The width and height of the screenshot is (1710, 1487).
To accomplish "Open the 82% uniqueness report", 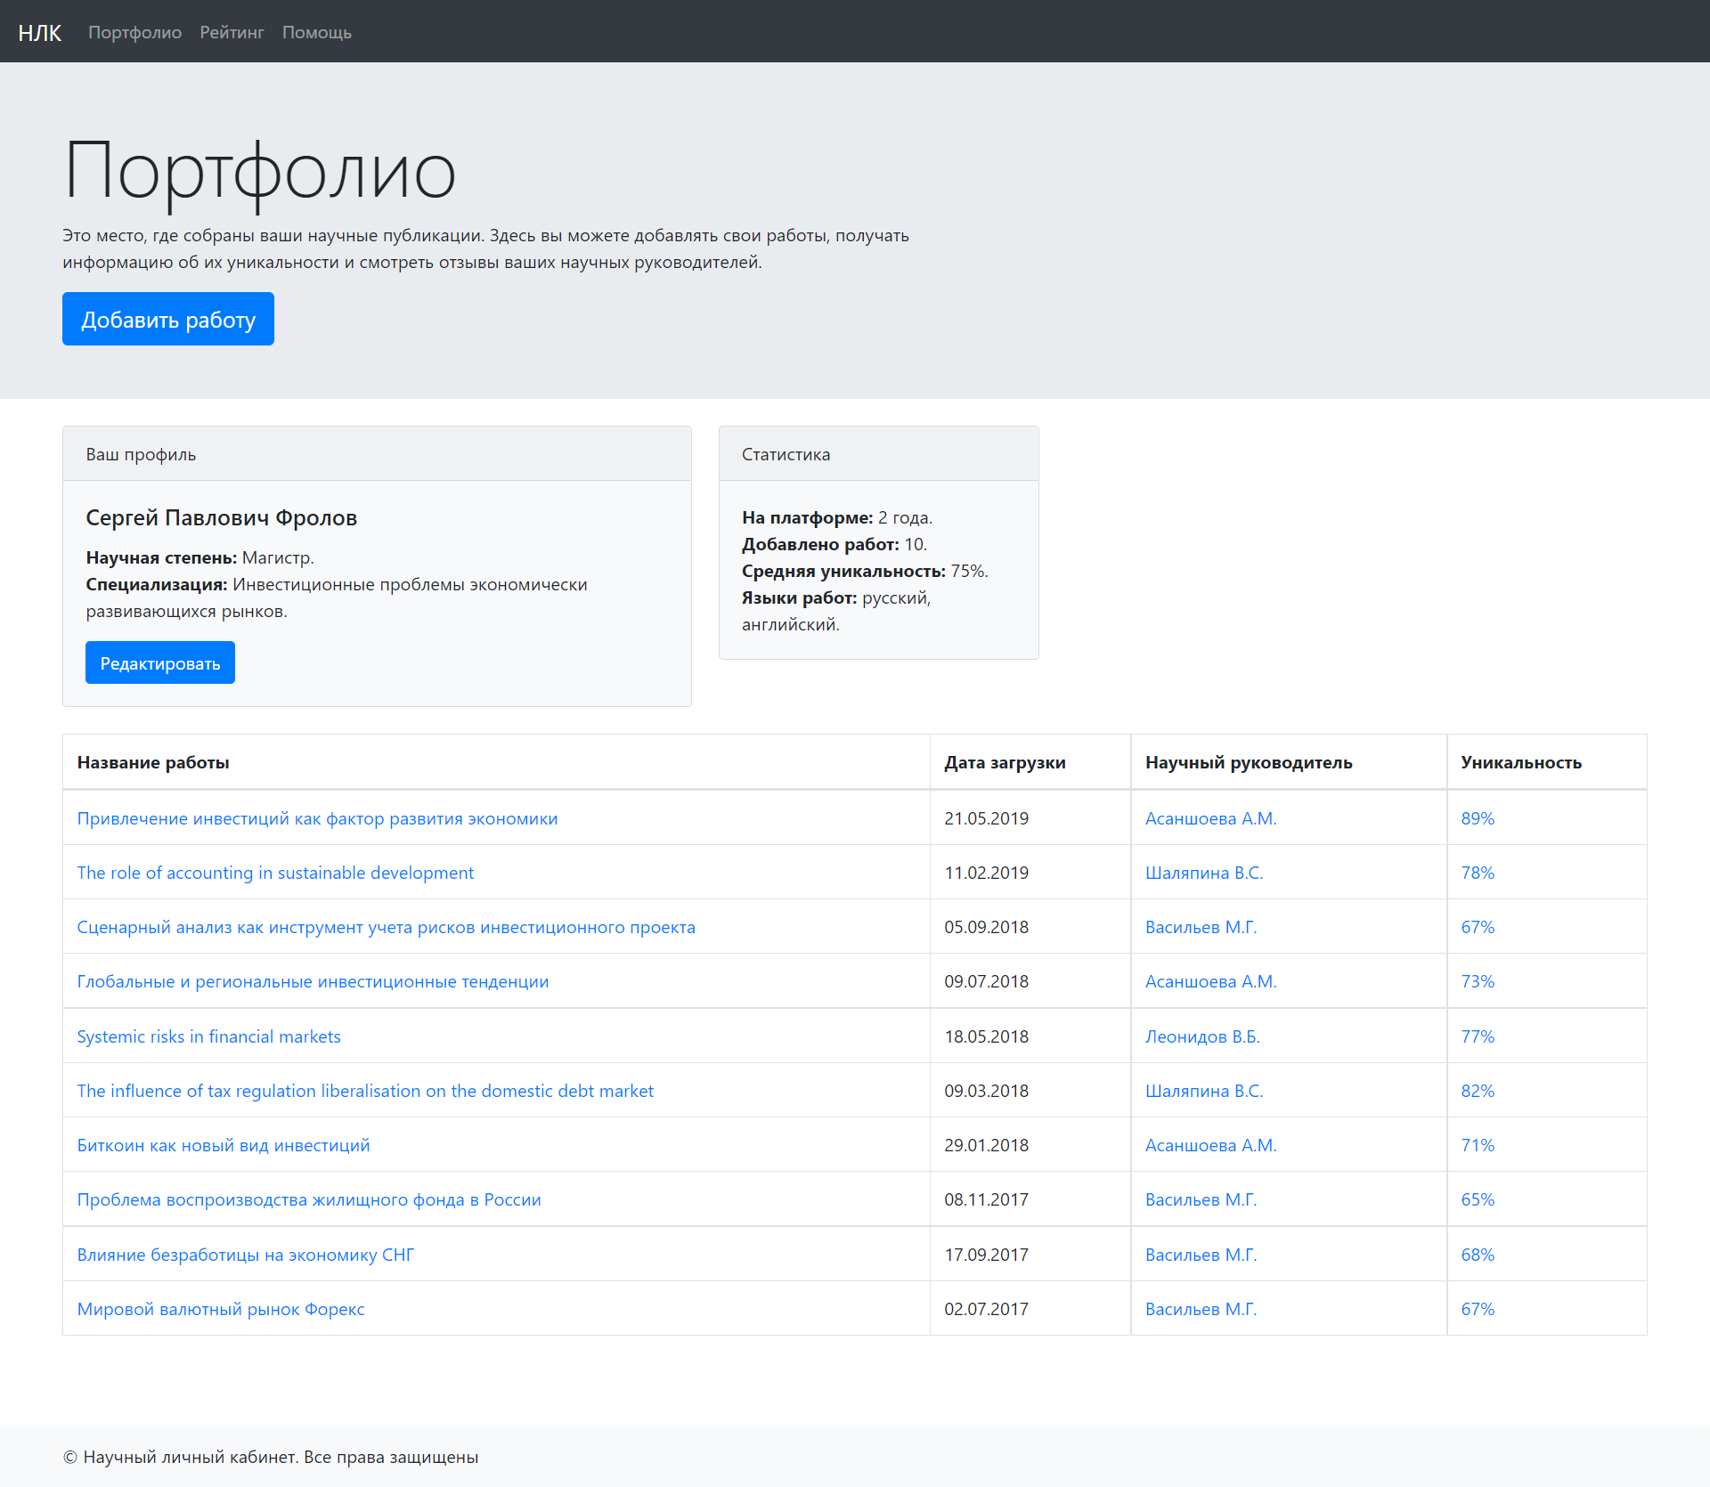I will [1478, 1091].
